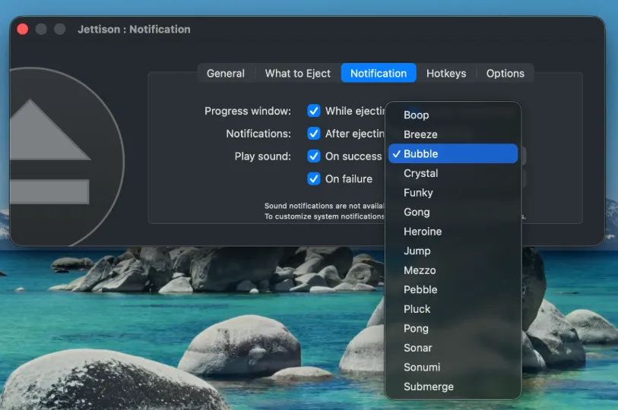The width and height of the screenshot is (618, 410).
Task: Select the Notification tab
Action: pyautogui.click(x=379, y=73)
